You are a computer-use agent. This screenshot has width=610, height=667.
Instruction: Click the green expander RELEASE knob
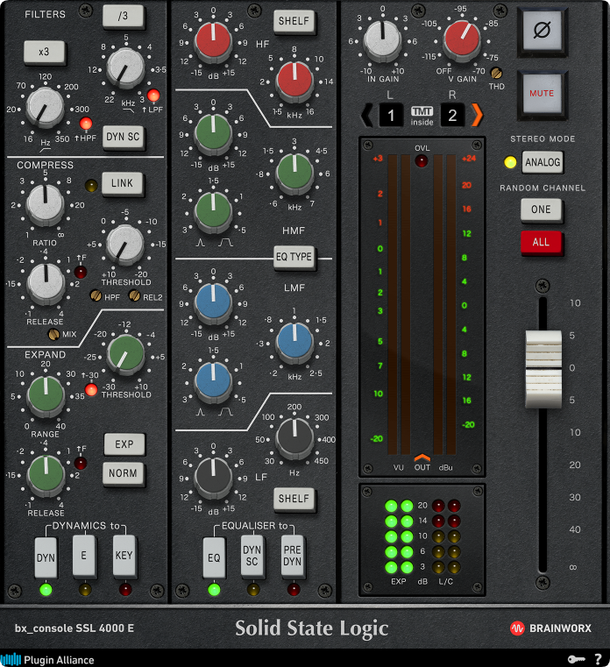tap(45, 475)
